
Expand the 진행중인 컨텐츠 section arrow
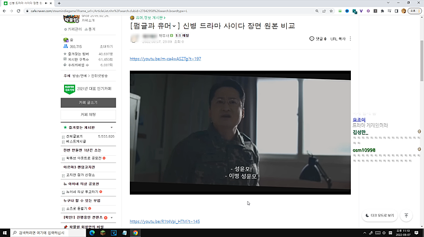(x=112, y=217)
